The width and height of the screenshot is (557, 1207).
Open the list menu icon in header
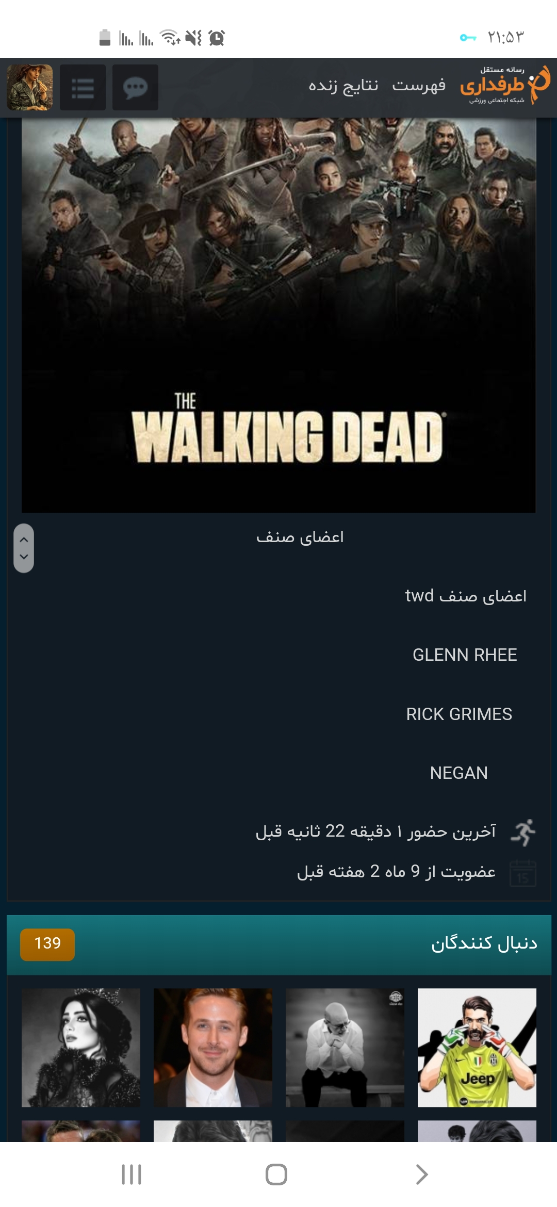tap(83, 87)
